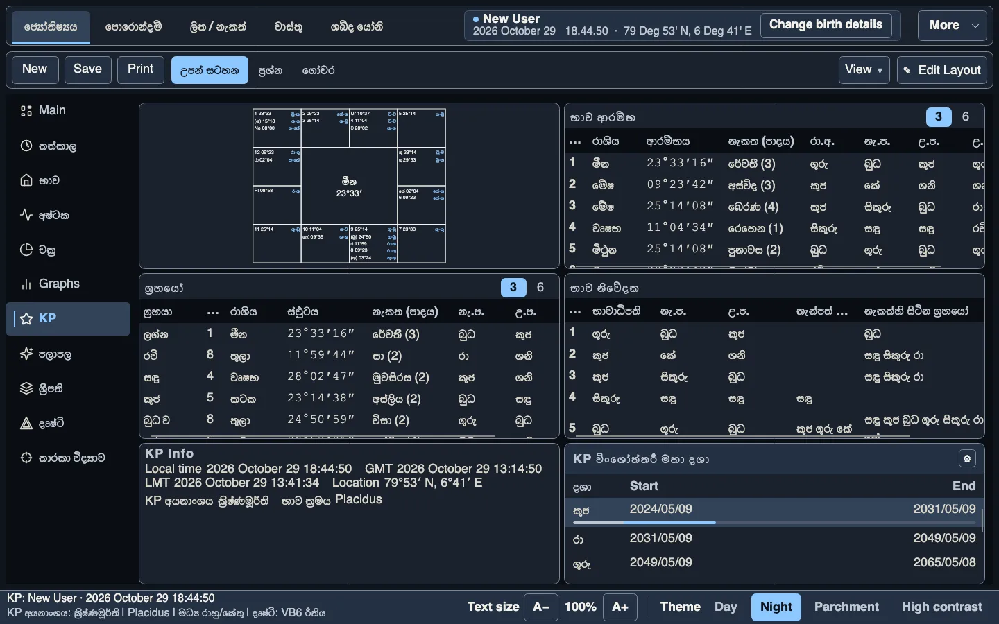Click the triangle icon for දෘෂ්ටි
Image resolution: width=999 pixels, height=624 pixels.
(26, 423)
